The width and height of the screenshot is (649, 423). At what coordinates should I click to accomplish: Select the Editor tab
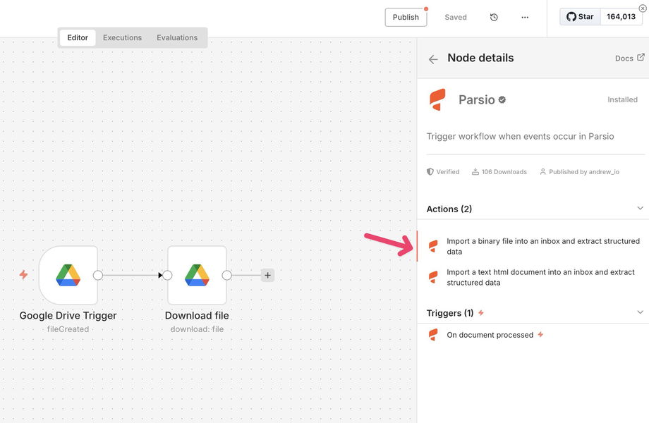[x=78, y=37]
